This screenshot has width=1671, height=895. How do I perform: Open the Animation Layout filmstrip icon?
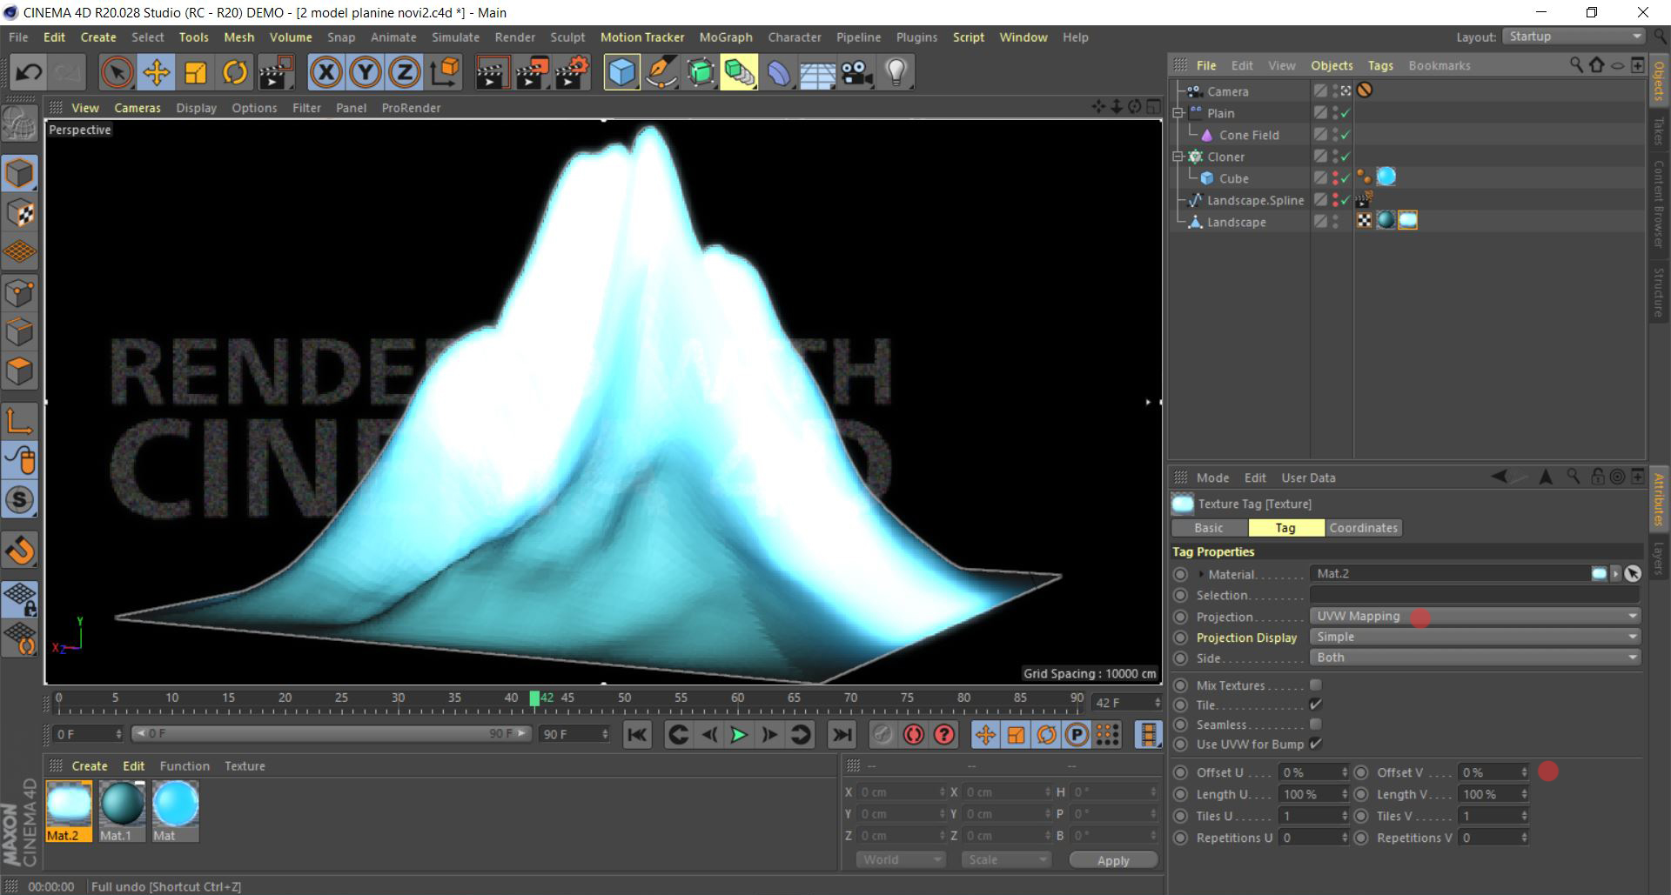(1148, 735)
